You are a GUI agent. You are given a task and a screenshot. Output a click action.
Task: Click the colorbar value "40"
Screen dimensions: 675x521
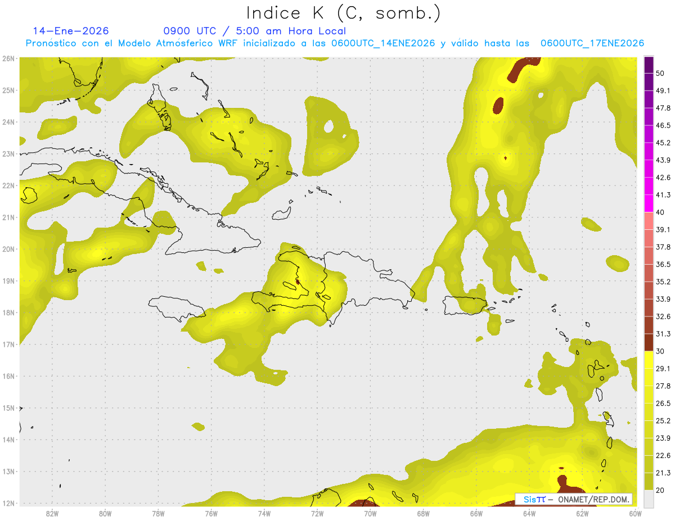coord(661,212)
